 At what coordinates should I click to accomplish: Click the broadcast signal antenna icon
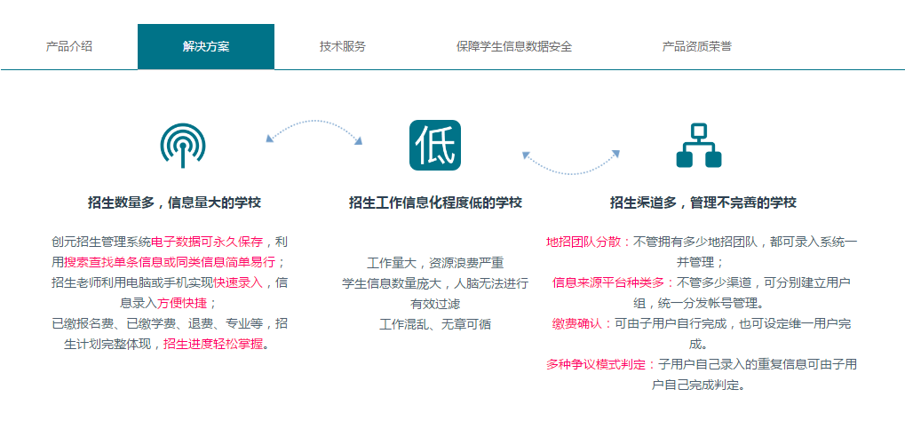tap(182, 145)
